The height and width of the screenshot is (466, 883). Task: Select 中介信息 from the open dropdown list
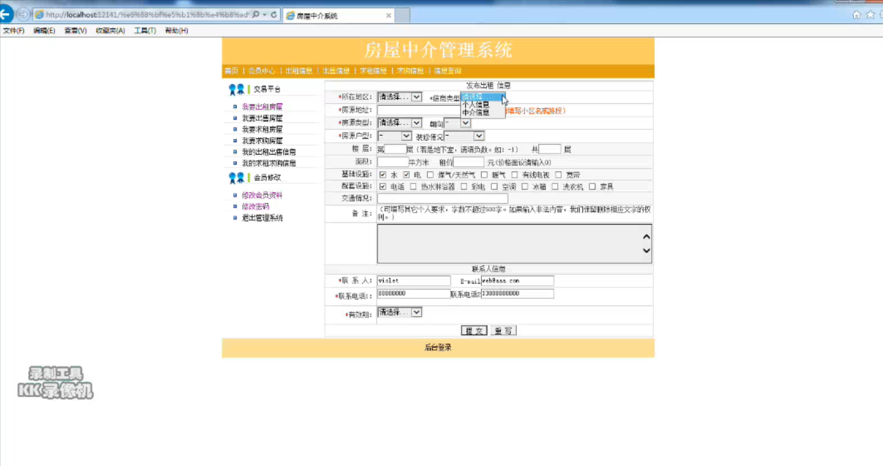[x=476, y=113]
